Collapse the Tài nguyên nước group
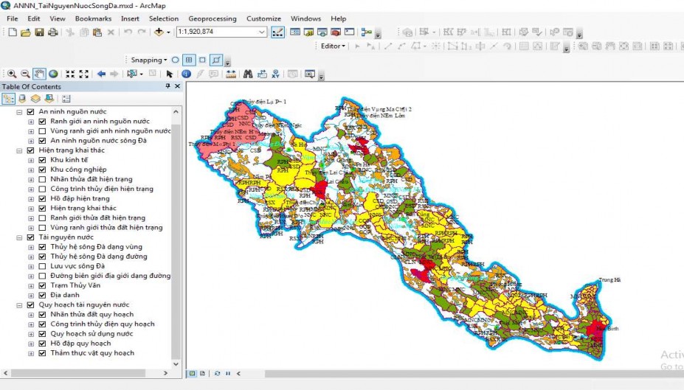The height and width of the screenshot is (390, 684). 19,237
